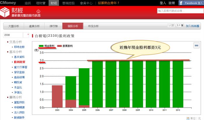The image size is (204, 120).
Task: Open 融資融券 in sidebar
Action: coord(19,117)
